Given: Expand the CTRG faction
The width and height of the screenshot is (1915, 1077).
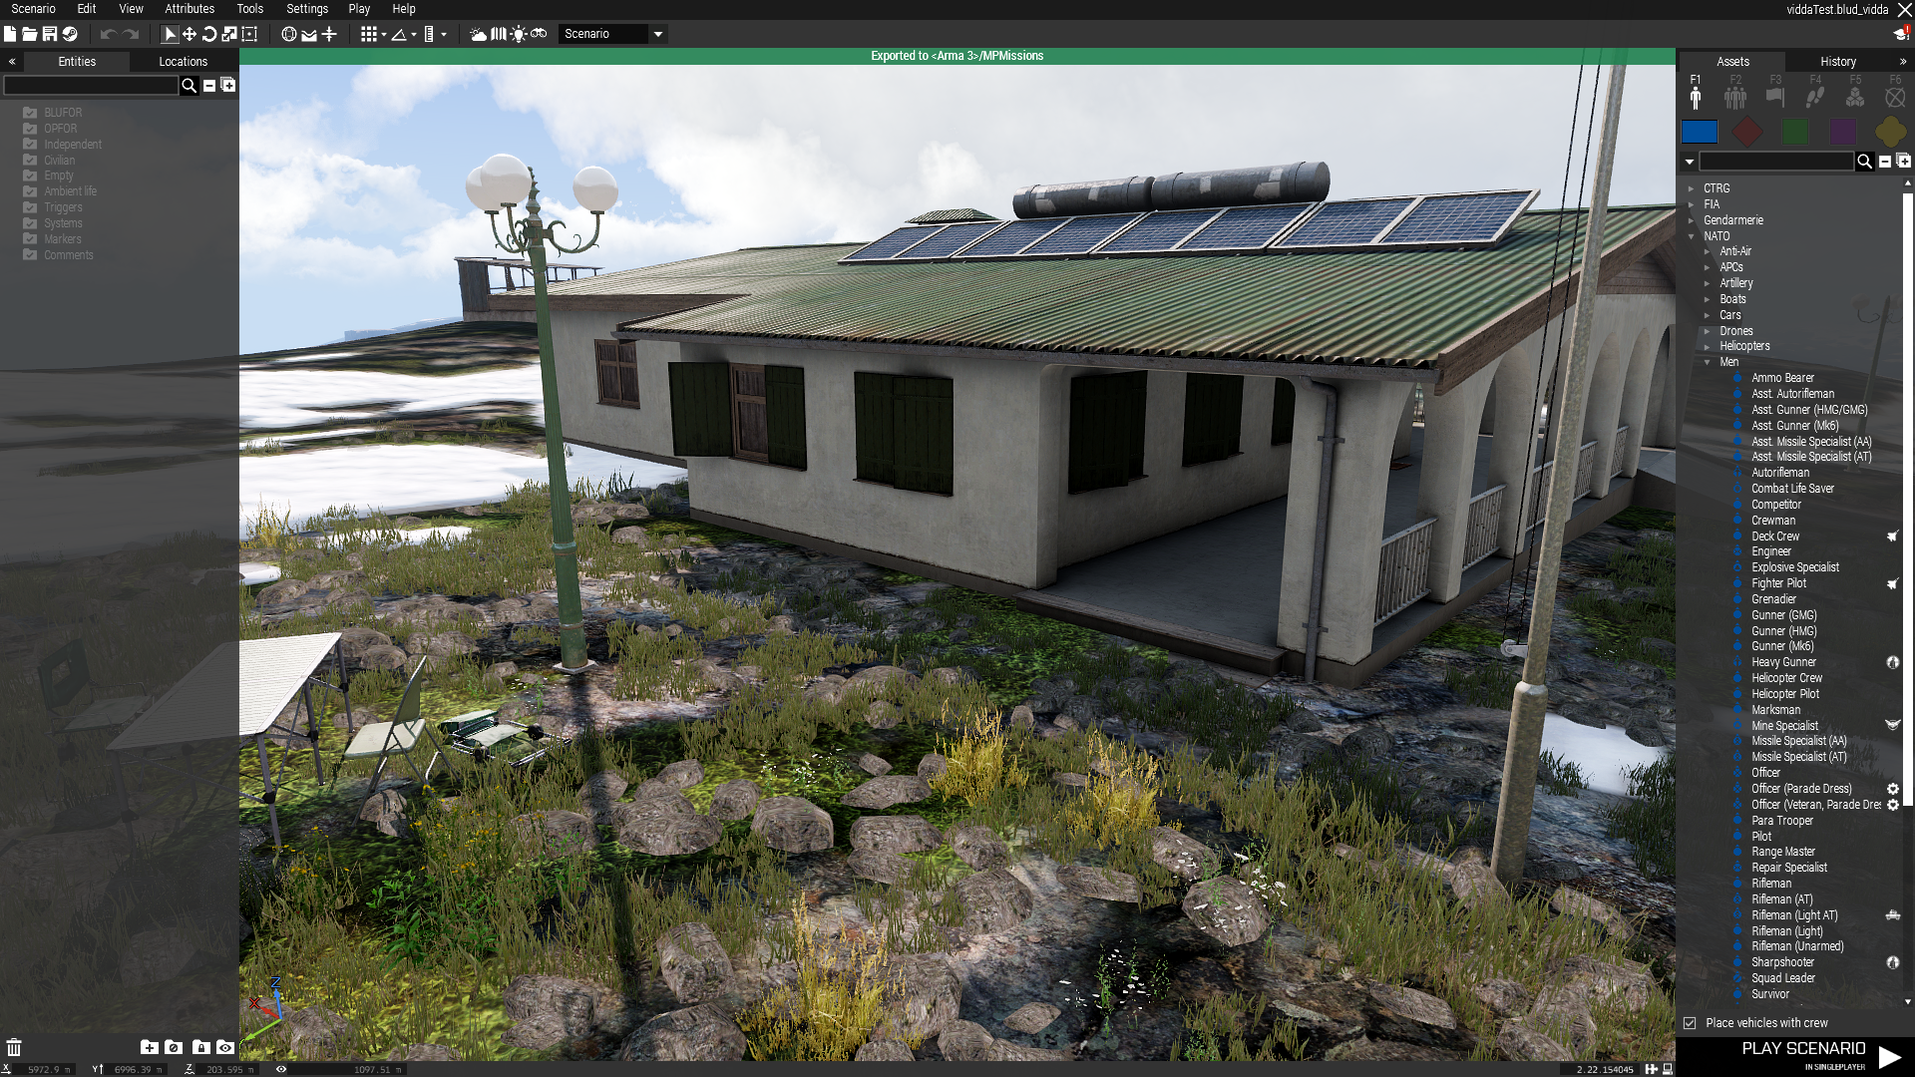Looking at the screenshot, I should coord(1692,188).
